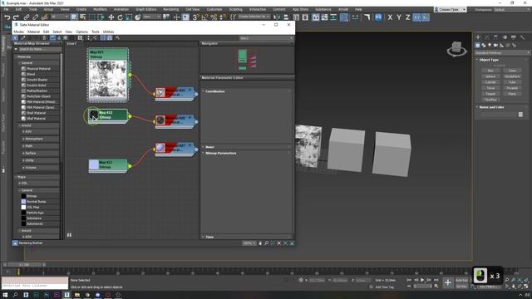The image size is (532, 299).
Task: Expand the Noise rollout
Action: click(209, 147)
